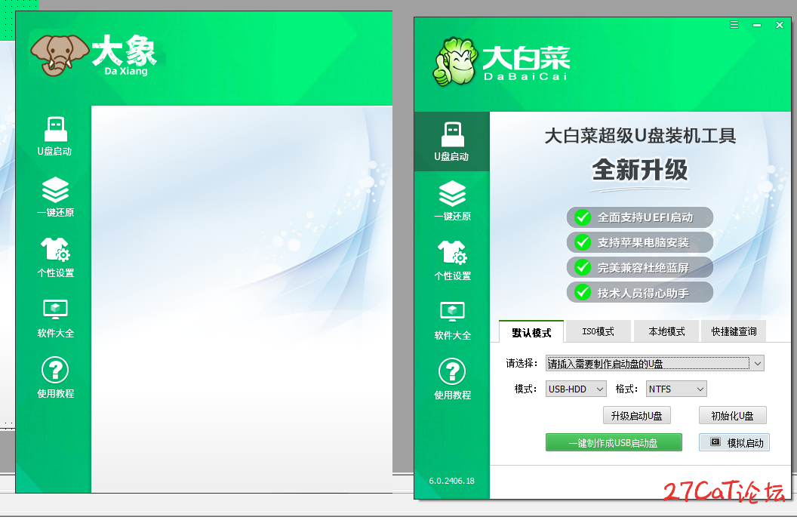Open 个性设置 in the DaBaiCai sidebar

(x=452, y=260)
